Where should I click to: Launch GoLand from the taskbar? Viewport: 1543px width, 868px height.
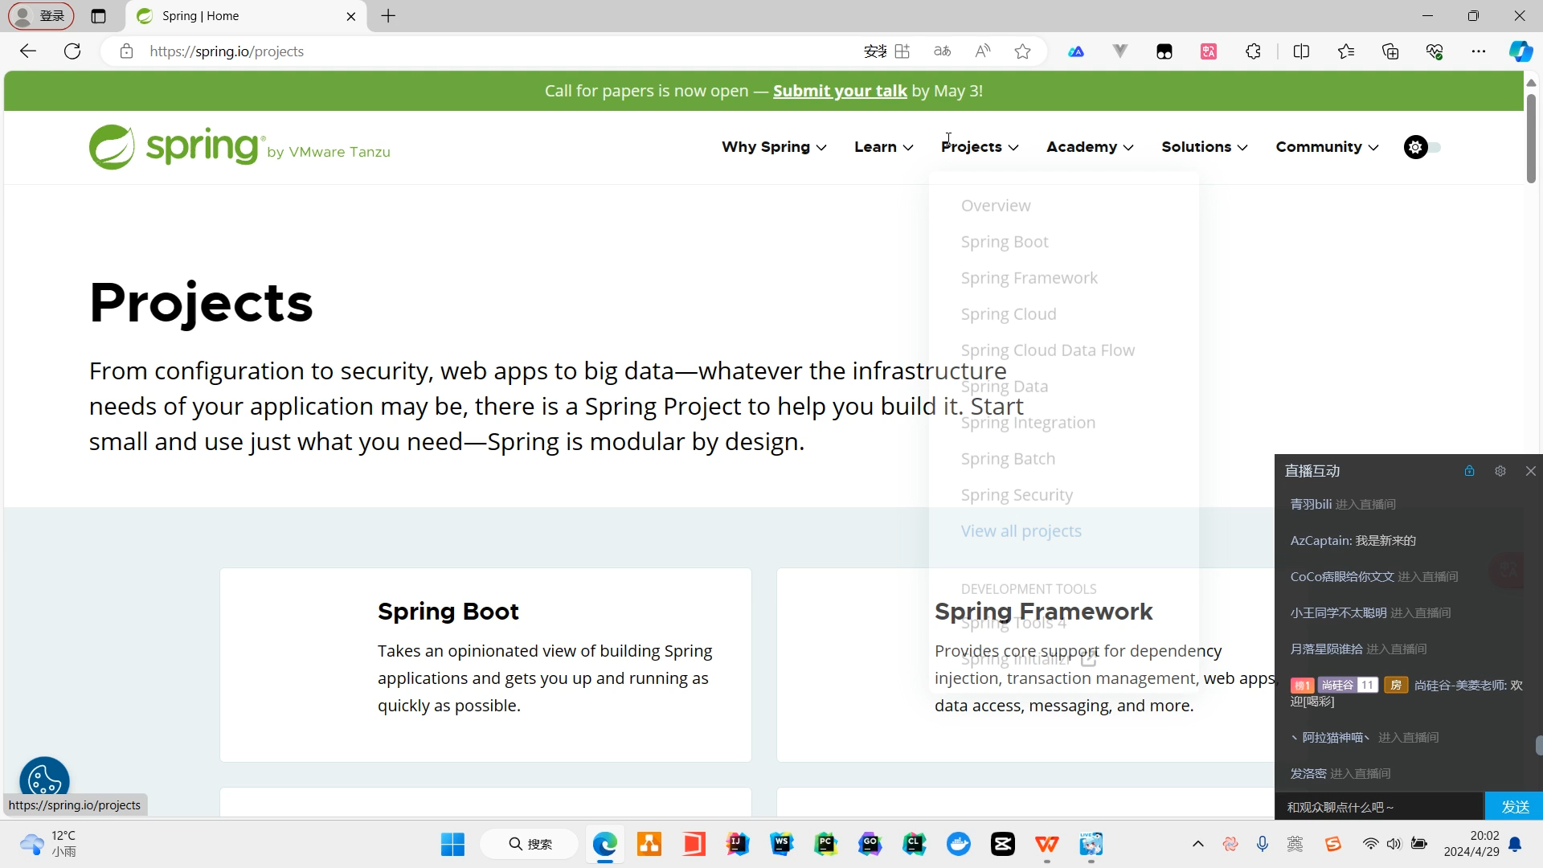click(x=870, y=844)
